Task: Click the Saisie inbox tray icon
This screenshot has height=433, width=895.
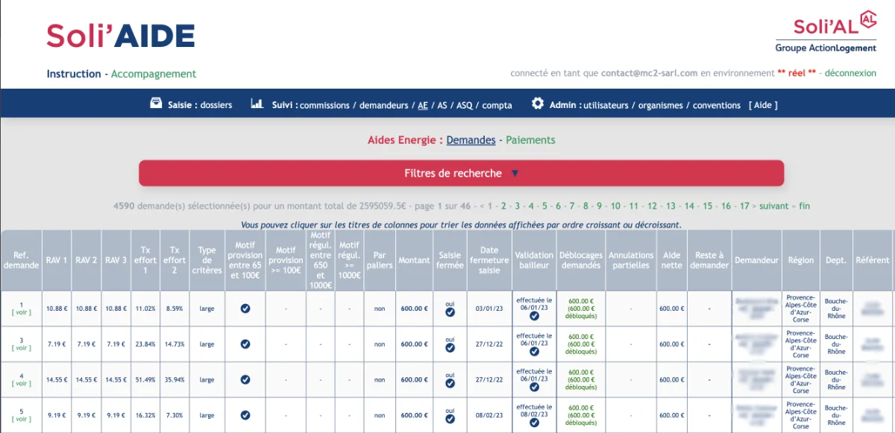Action: pyautogui.click(x=156, y=104)
